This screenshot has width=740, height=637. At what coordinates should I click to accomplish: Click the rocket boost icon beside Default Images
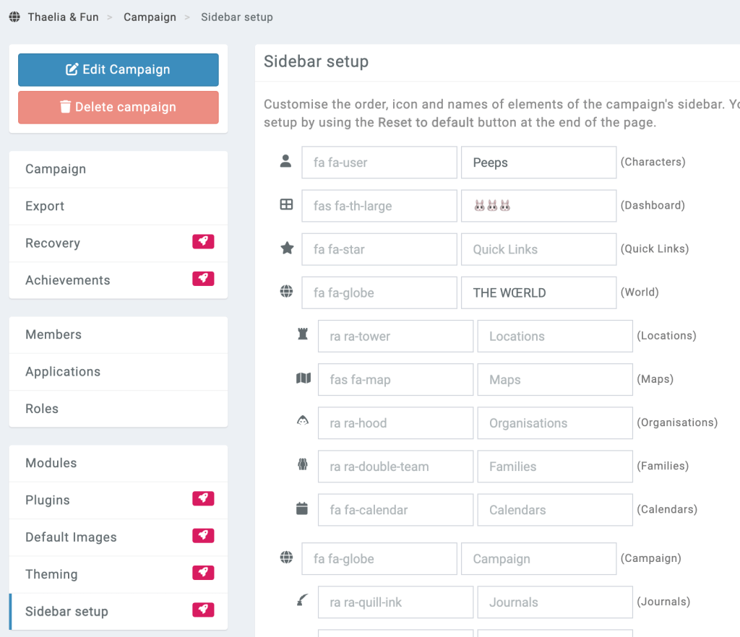pos(203,535)
